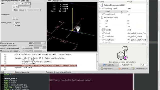
Task: Collapse the Set probing params 0001 node
Action: (99, 5)
